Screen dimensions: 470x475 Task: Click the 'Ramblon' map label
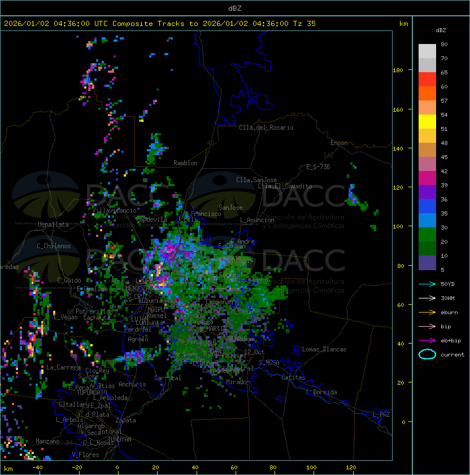[x=185, y=163]
